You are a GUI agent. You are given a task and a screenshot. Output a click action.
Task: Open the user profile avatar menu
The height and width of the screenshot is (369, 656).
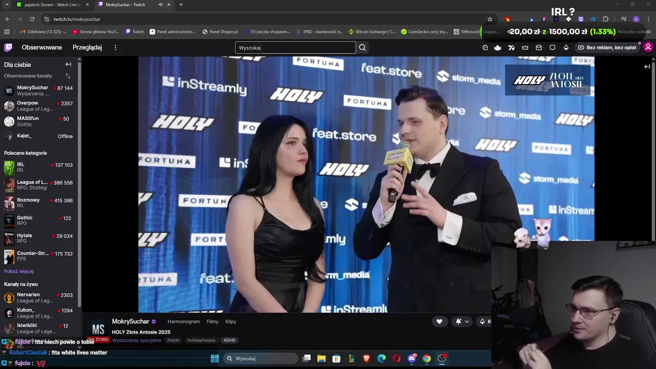[x=648, y=48]
